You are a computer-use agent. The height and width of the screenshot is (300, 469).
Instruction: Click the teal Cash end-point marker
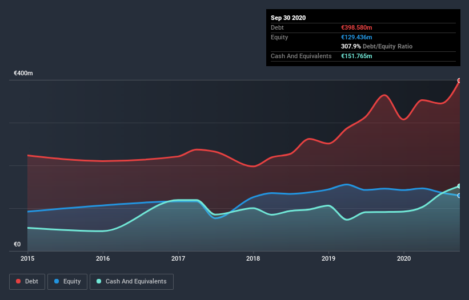tap(459, 186)
